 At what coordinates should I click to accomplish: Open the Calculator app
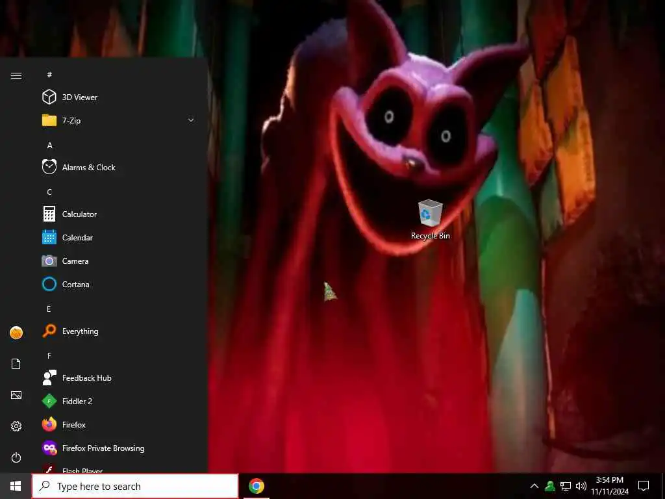point(119,214)
